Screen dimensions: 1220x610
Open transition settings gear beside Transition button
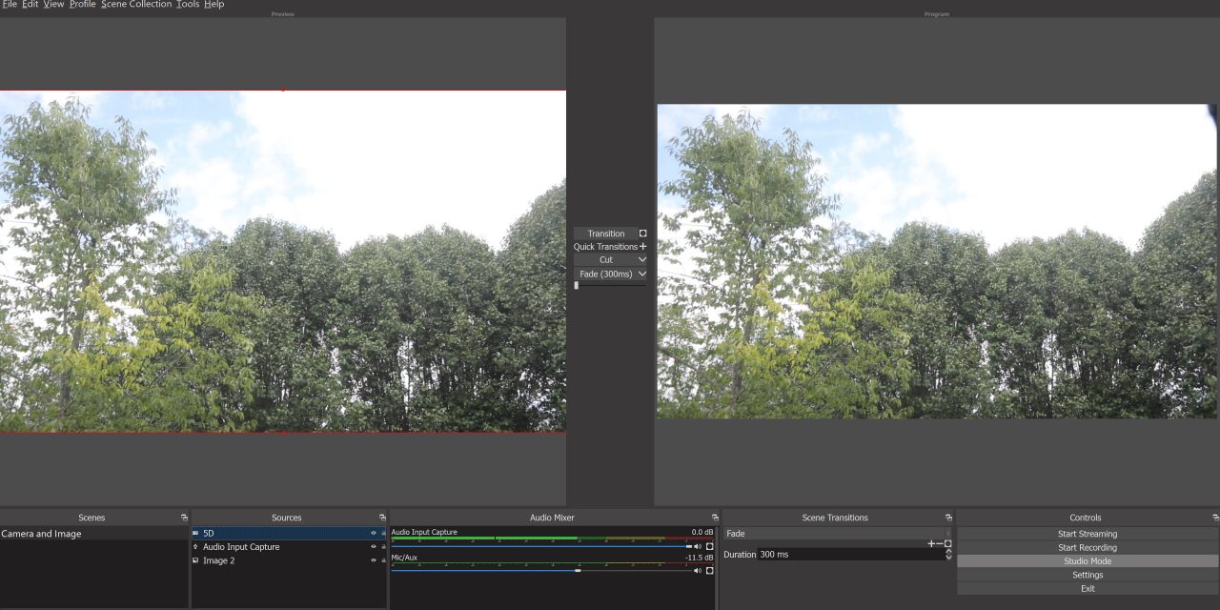(642, 234)
